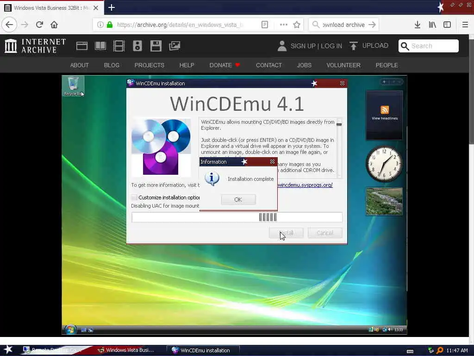
Task: Open the PEOPLE menu item
Action: pyautogui.click(x=387, y=65)
